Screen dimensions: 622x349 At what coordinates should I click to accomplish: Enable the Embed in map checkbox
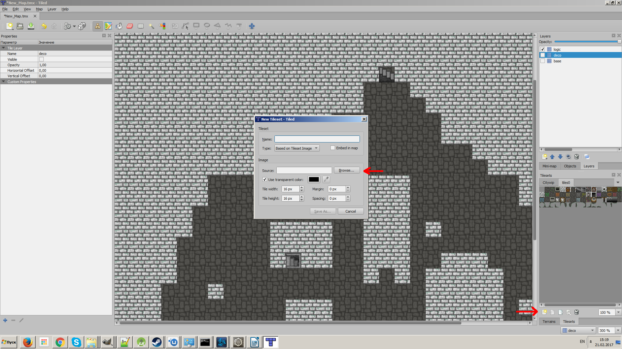tap(333, 148)
